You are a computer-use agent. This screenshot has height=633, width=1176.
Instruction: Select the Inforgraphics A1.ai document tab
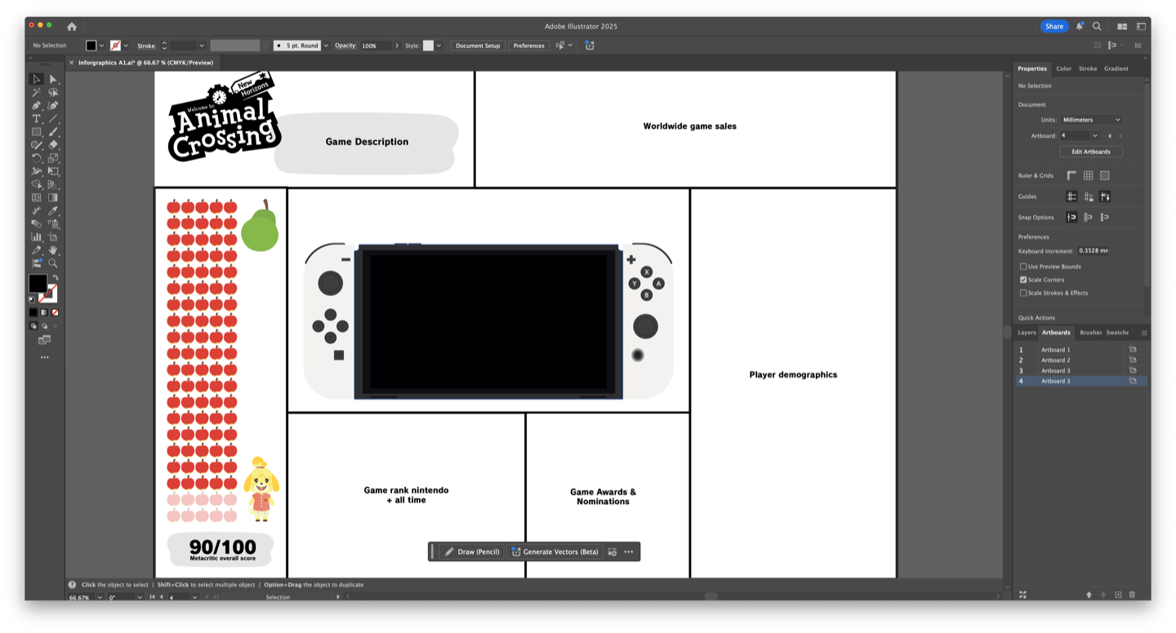point(145,63)
